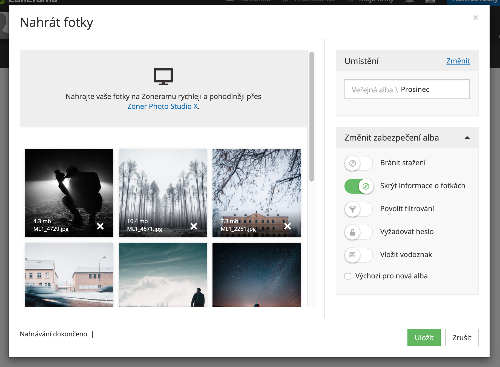The width and height of the screenshot is (500, 367).
Task: Select the man watching clouds thumbnail
Action: (x=163, y=275)
